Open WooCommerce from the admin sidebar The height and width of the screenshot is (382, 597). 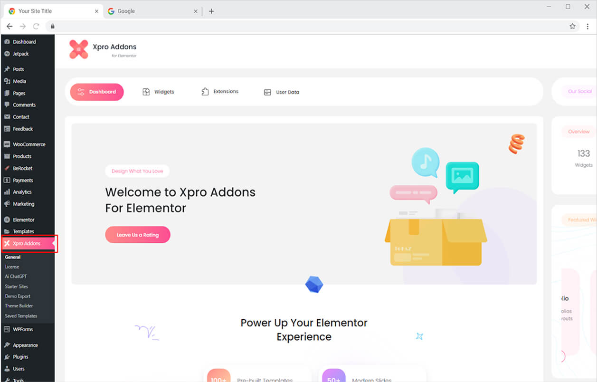coord(28,144)
